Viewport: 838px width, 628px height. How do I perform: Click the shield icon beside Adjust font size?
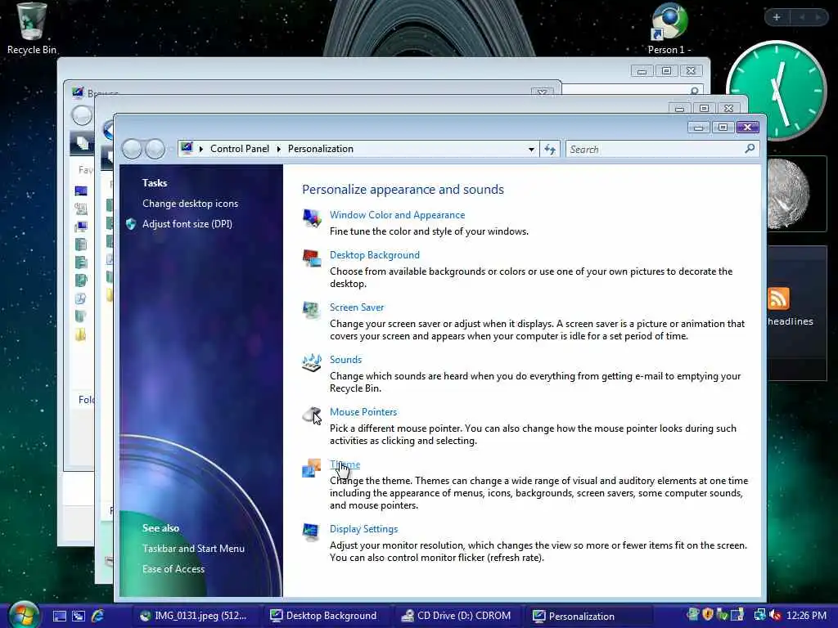(x=131, y=224)
